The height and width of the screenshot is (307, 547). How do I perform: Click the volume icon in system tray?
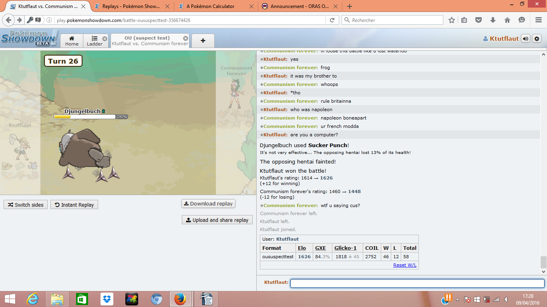tap(507, 299)
